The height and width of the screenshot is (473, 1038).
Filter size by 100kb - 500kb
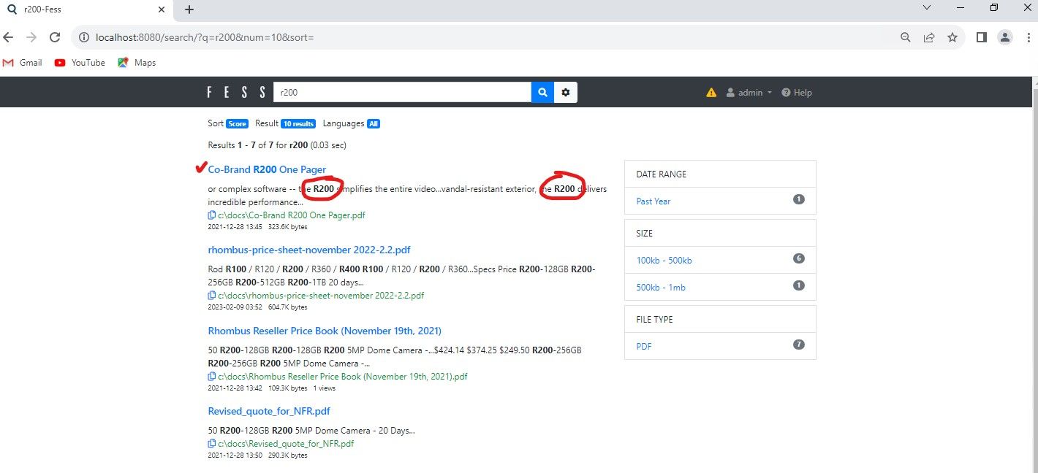(x=664, y=261)
